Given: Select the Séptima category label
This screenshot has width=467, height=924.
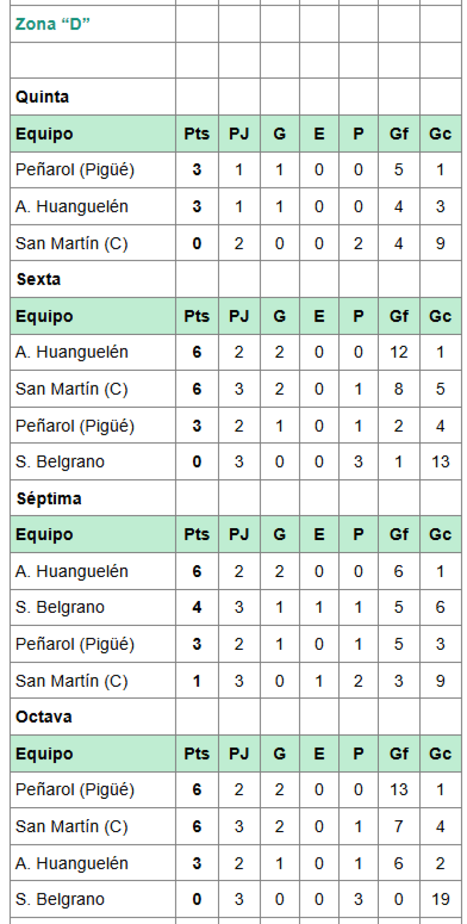Looking at the screenshot, I should click(49, 499).
